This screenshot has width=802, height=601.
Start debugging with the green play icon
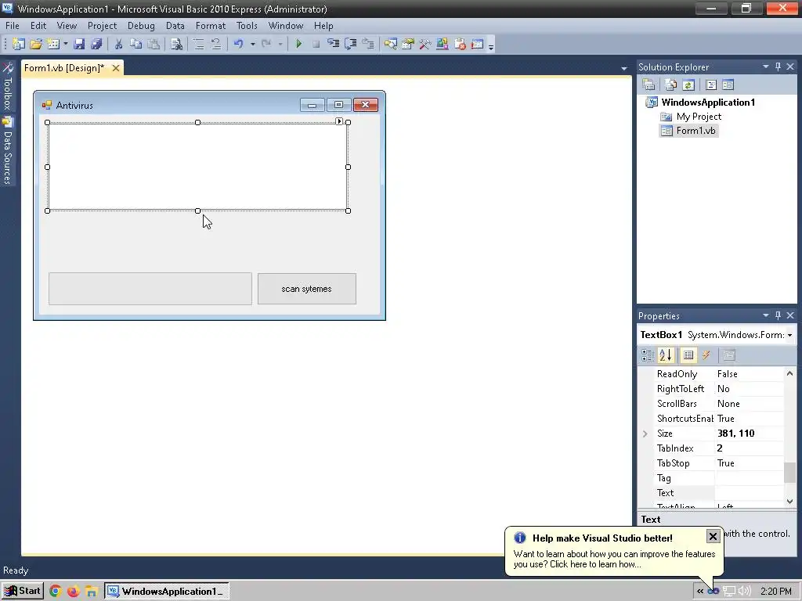pos(298,44)
